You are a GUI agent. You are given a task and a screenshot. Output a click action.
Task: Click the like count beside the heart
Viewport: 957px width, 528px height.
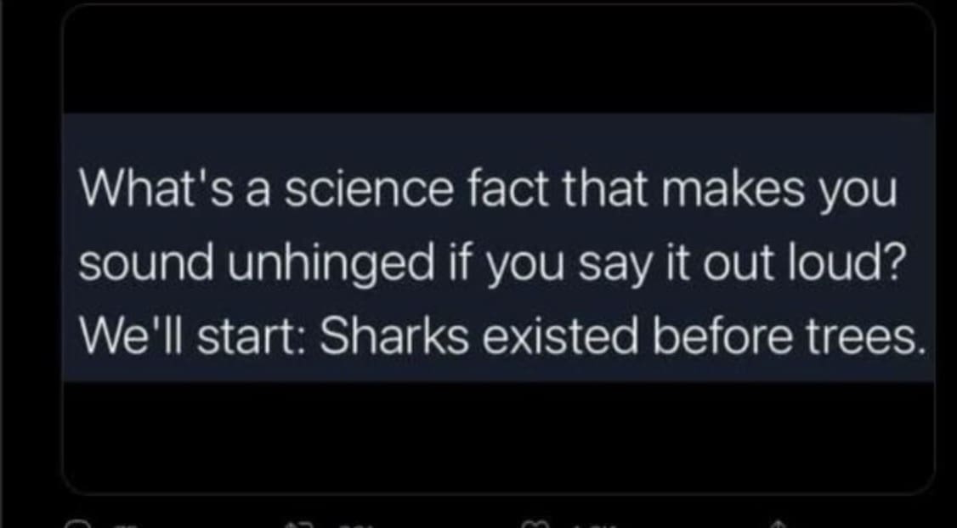point(589,524)
